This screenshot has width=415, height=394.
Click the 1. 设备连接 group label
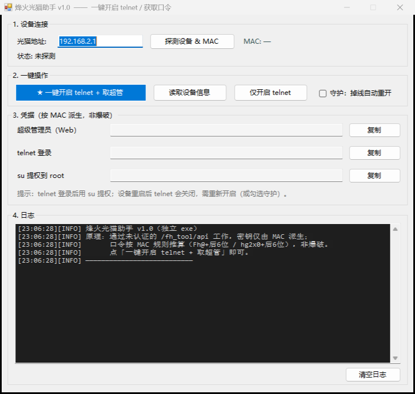point(31,24)
